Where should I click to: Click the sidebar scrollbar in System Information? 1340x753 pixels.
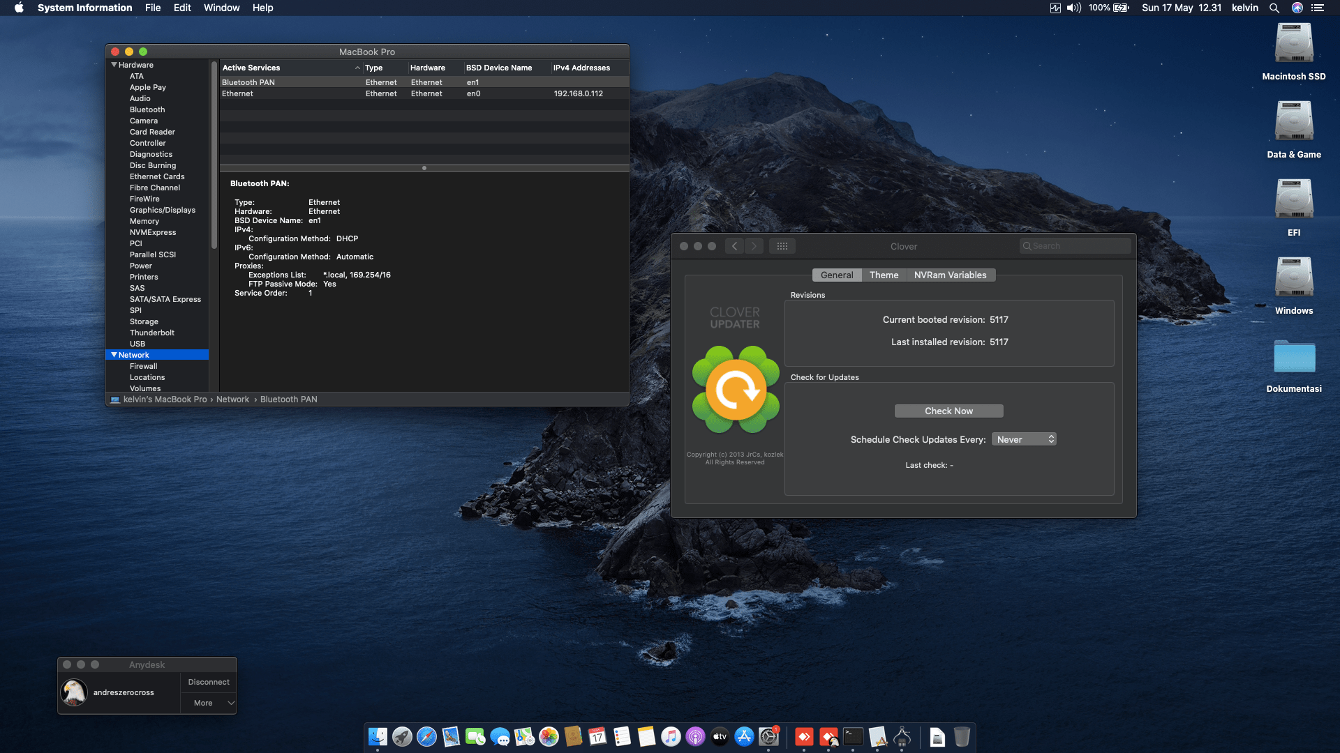214,155
